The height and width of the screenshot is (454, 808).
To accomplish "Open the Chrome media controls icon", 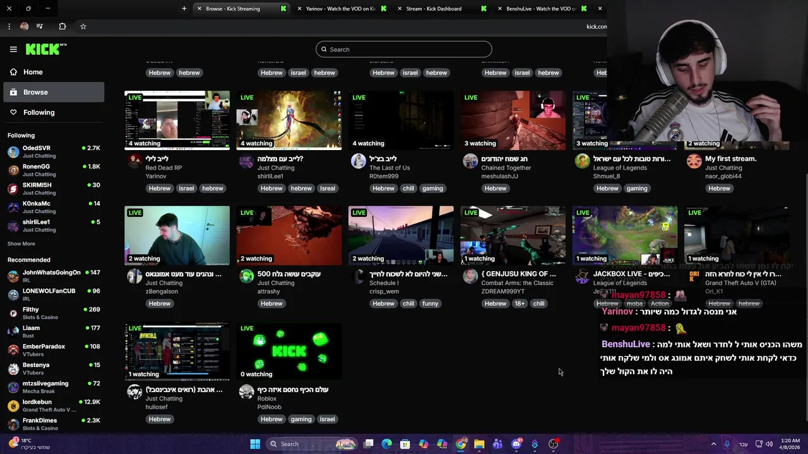I will (x=40, y=26).
